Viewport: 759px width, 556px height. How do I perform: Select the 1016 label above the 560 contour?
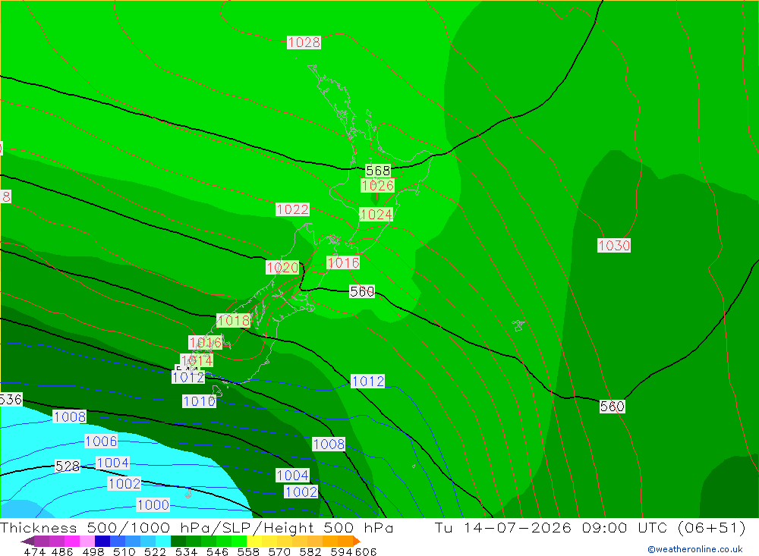343,262
